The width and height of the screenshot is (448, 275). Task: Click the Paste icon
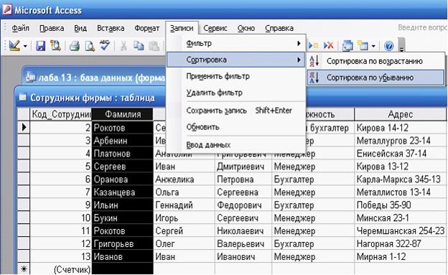click(x=154, y=46)
